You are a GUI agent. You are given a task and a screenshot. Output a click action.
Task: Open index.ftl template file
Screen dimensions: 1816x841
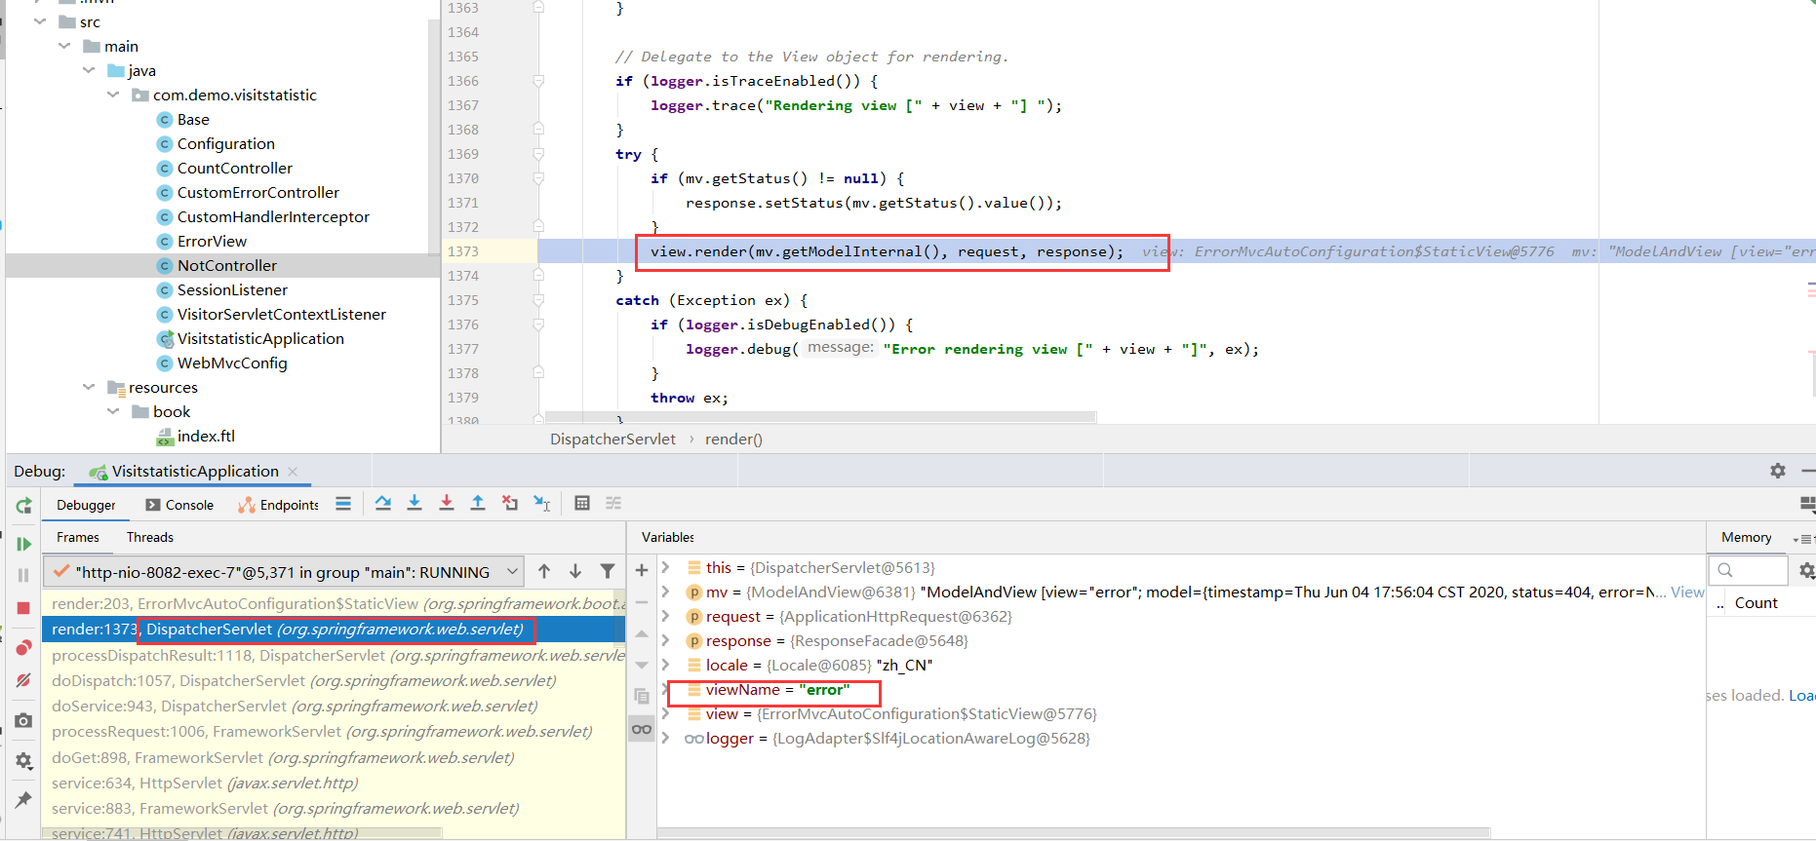click(x=206, y=436)
